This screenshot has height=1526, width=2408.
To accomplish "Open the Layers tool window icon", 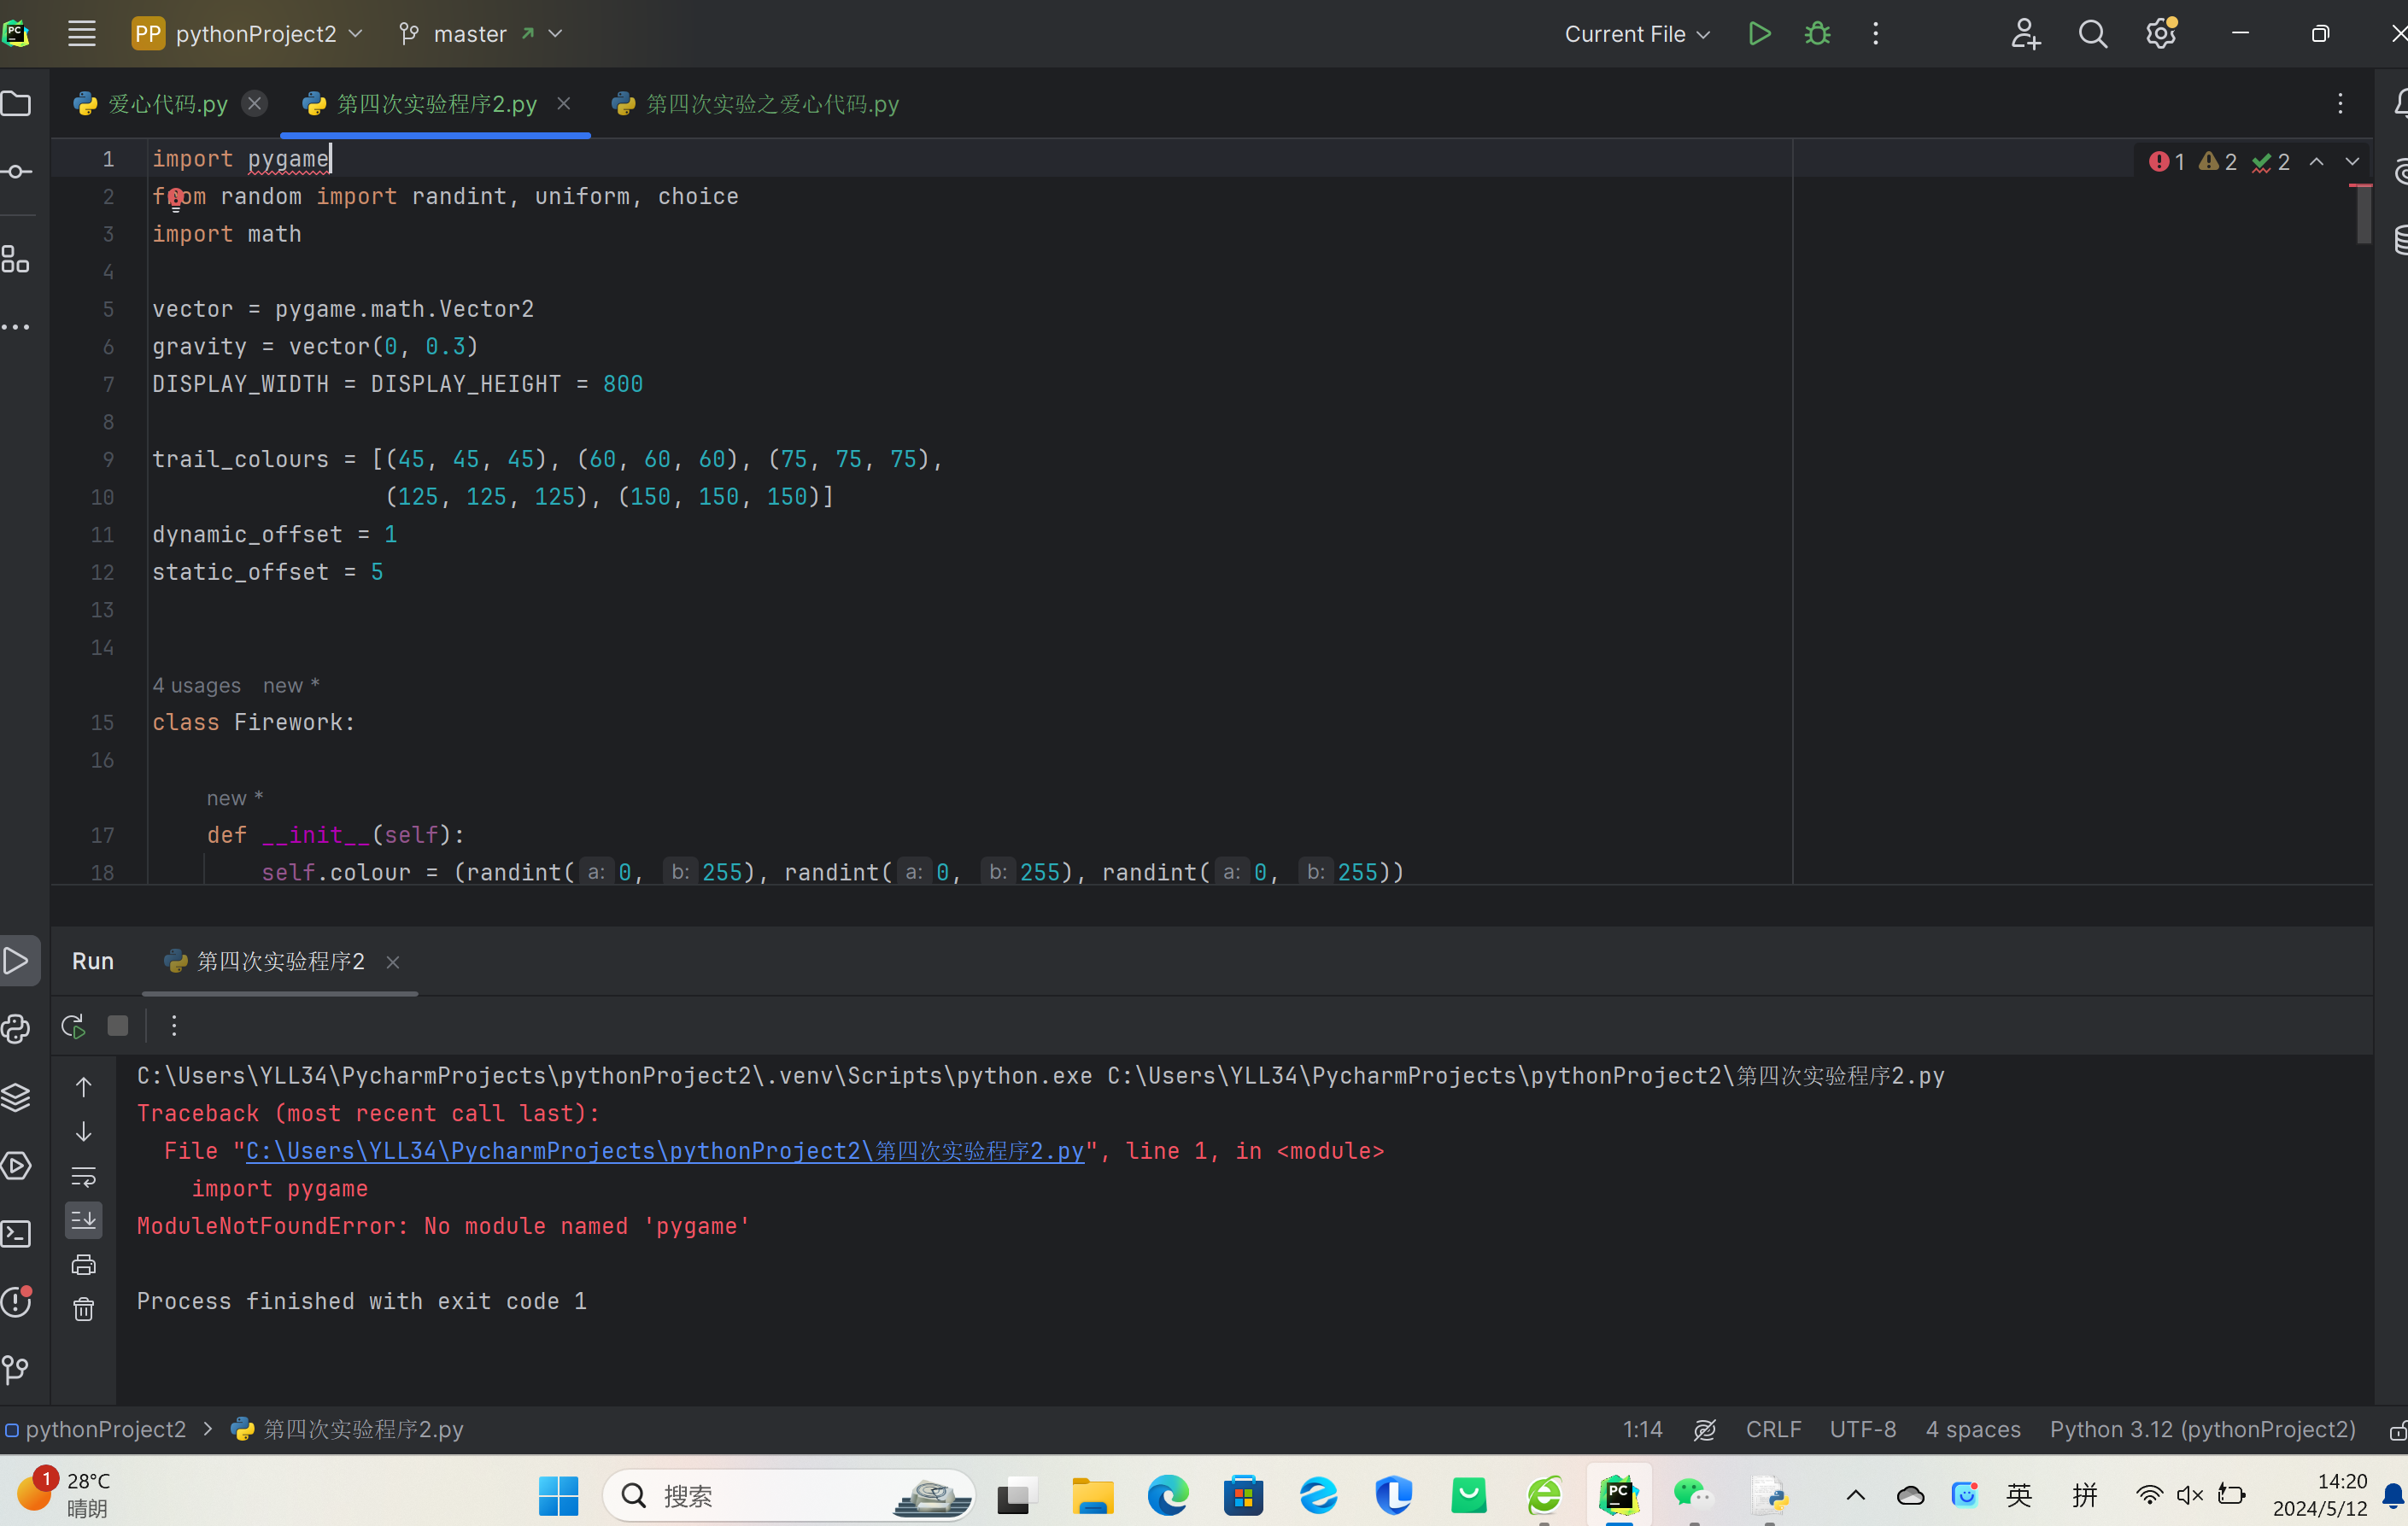I will tap(16, 1097).
